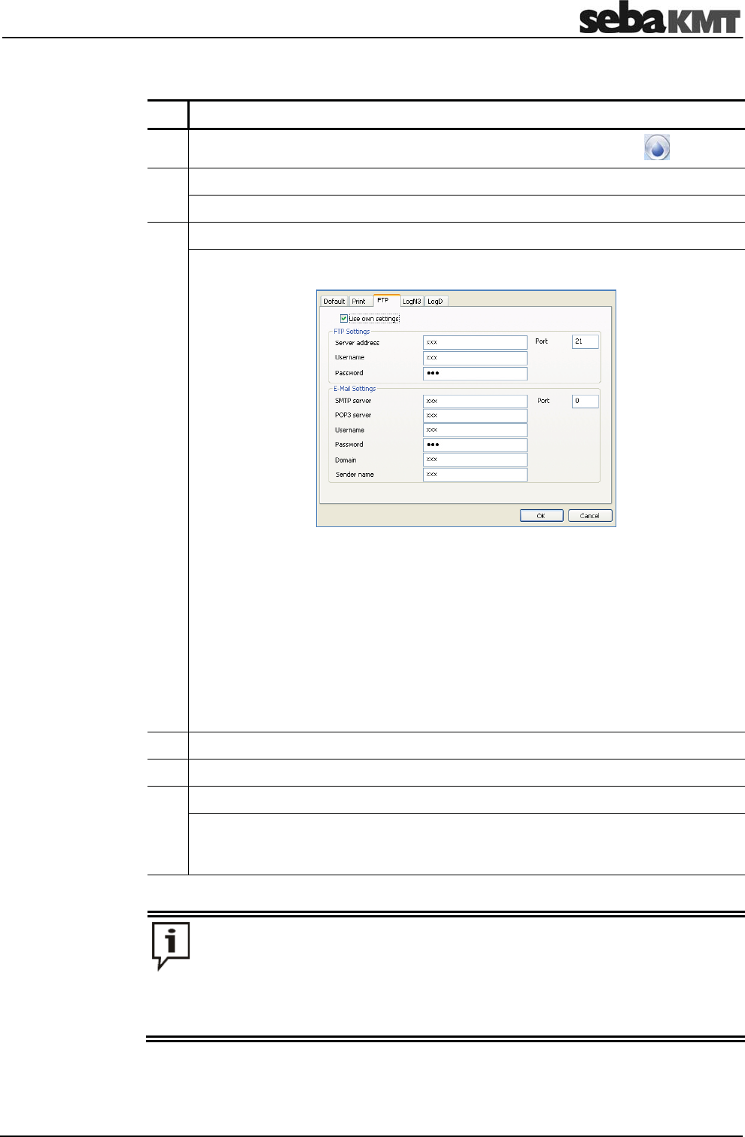Image resolution: width=745 pixels, height=1137 pixels.
Task: Open the LogD tab
Action: pos(436,301)
